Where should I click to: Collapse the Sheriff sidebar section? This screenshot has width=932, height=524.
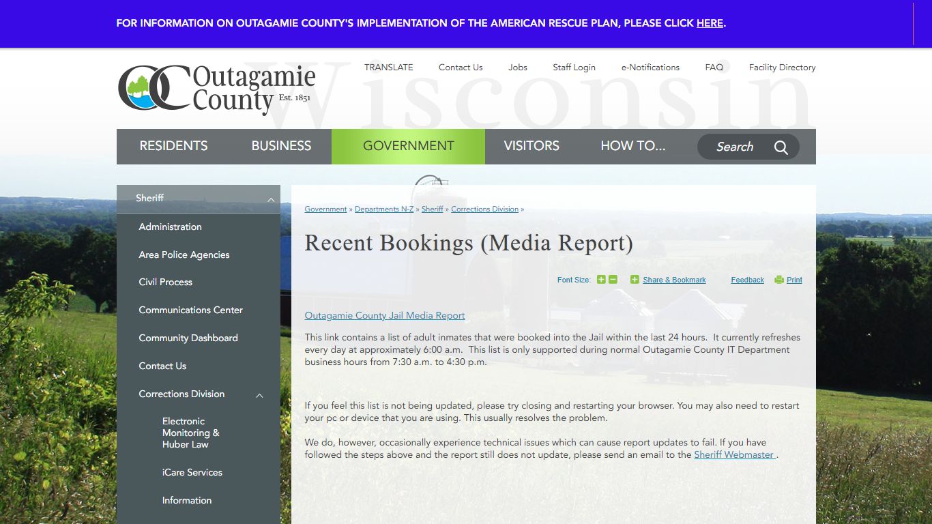coord(271,200)
